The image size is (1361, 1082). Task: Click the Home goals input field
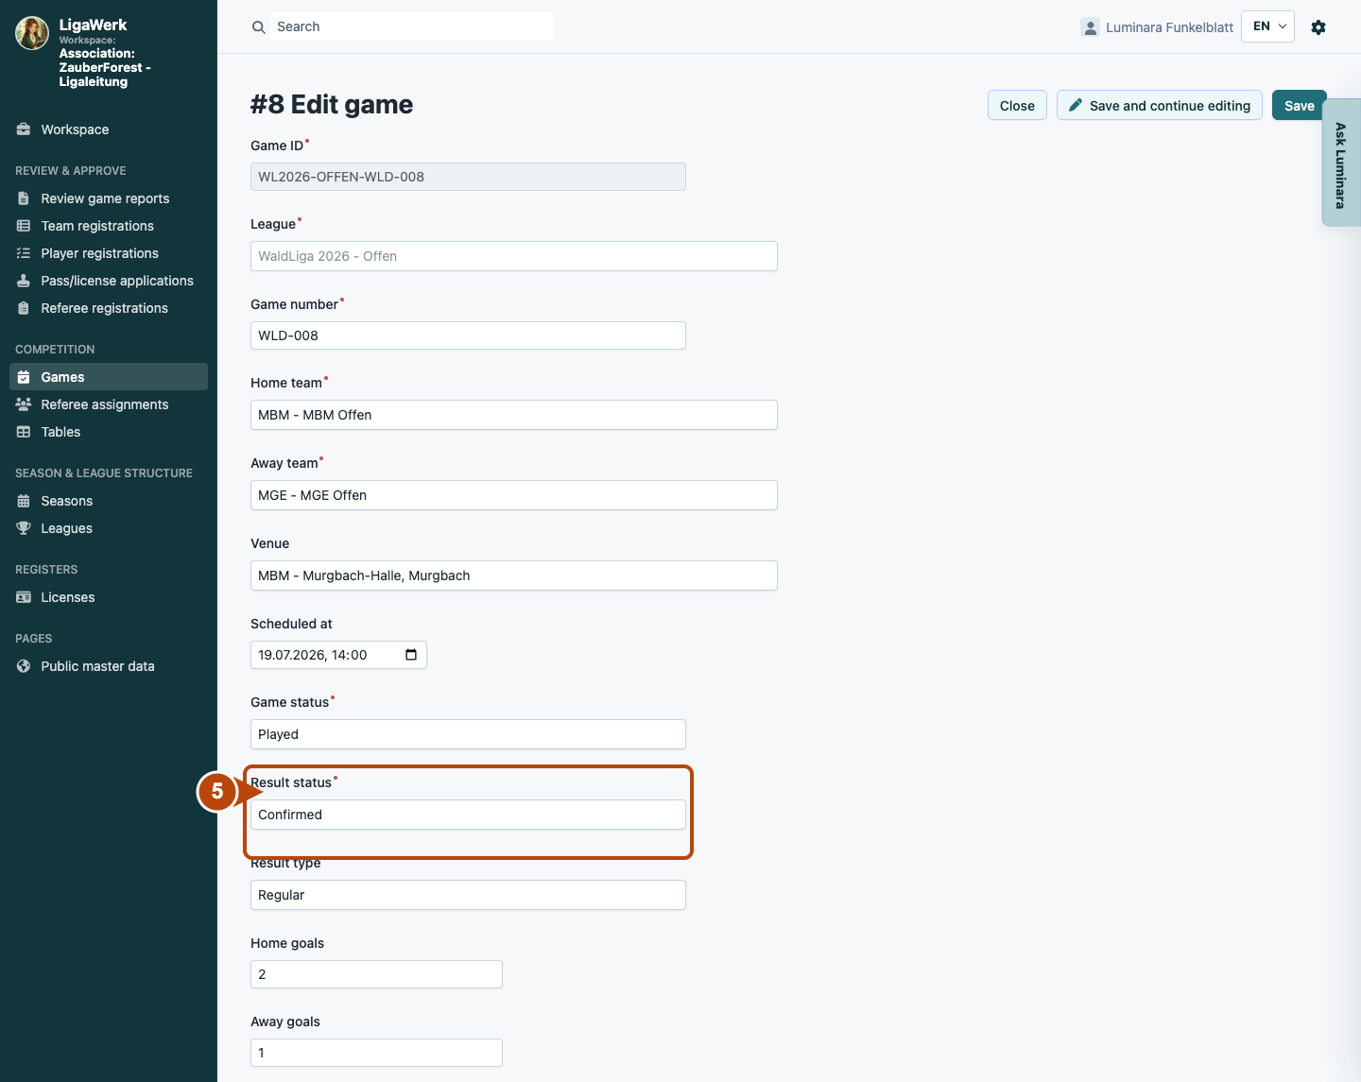pyautogui.click(x=376, y=974)
